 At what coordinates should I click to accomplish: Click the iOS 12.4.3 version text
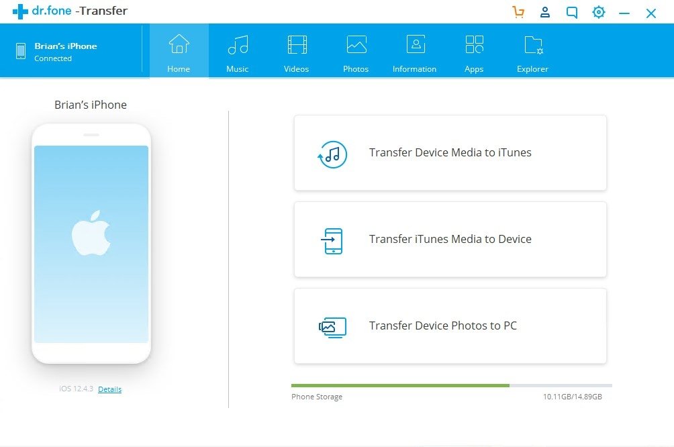pos(76,389)
